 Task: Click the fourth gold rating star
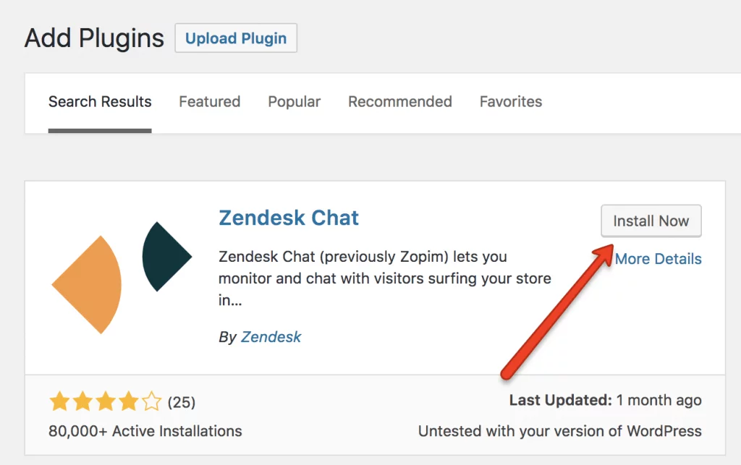(128, 402)
